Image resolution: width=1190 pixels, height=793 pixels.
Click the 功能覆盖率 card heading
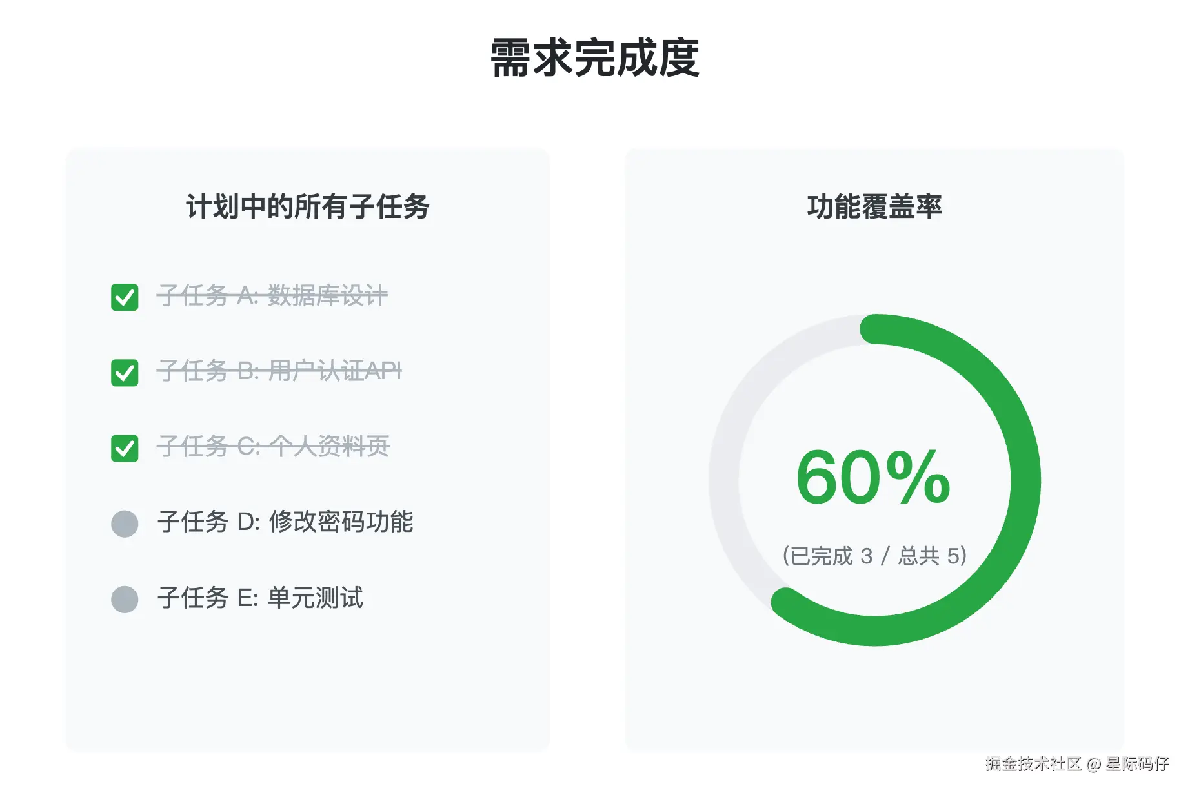tap(874, 207)
